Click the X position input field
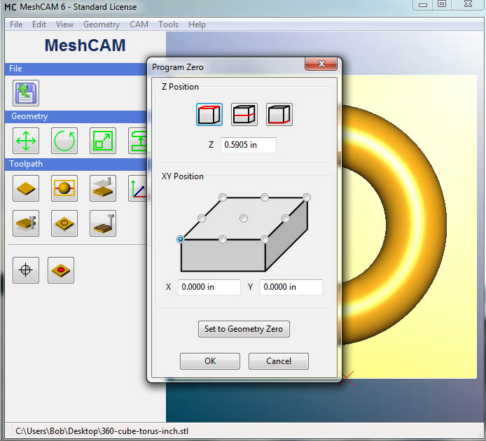This screenshot has height=441, width=486. point(209,287)
